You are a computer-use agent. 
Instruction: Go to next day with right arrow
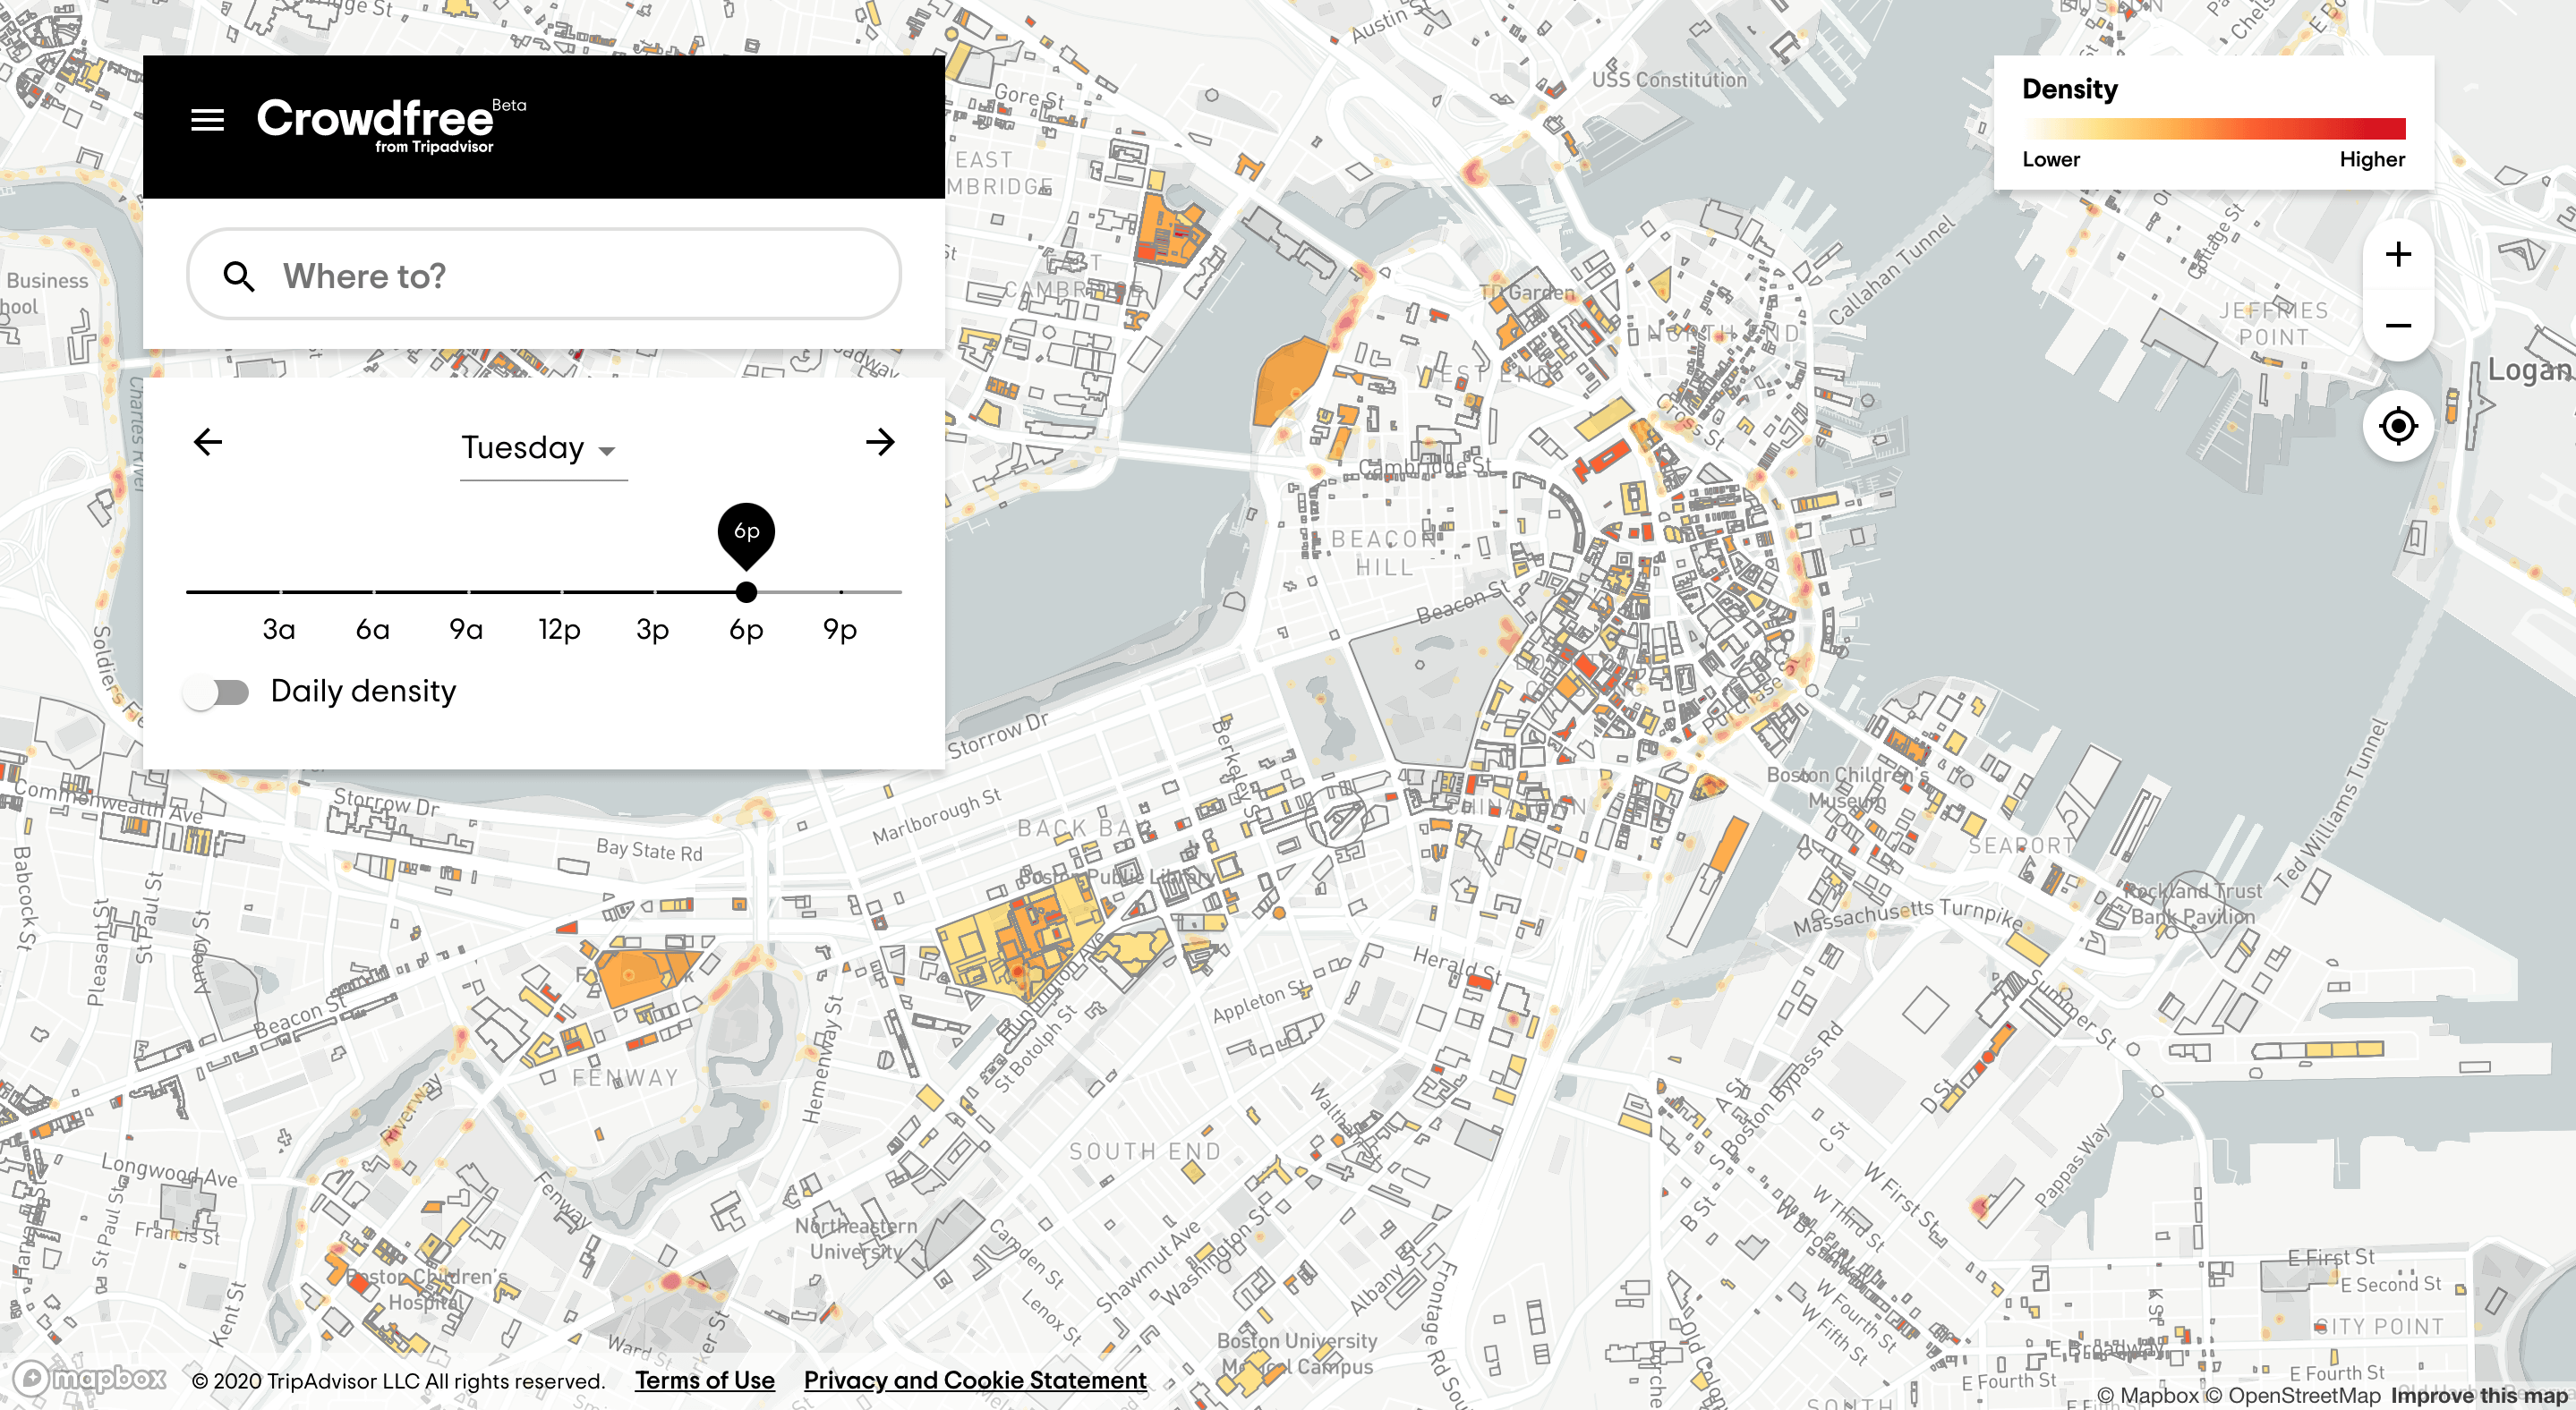click(880, 442)
